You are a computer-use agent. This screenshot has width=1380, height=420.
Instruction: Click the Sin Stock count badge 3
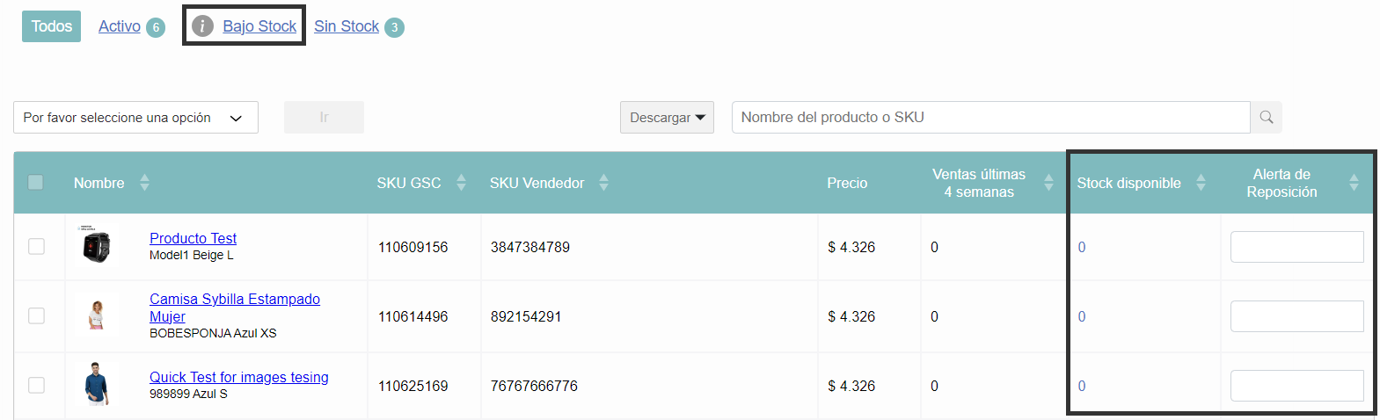(x=395, y=27)
